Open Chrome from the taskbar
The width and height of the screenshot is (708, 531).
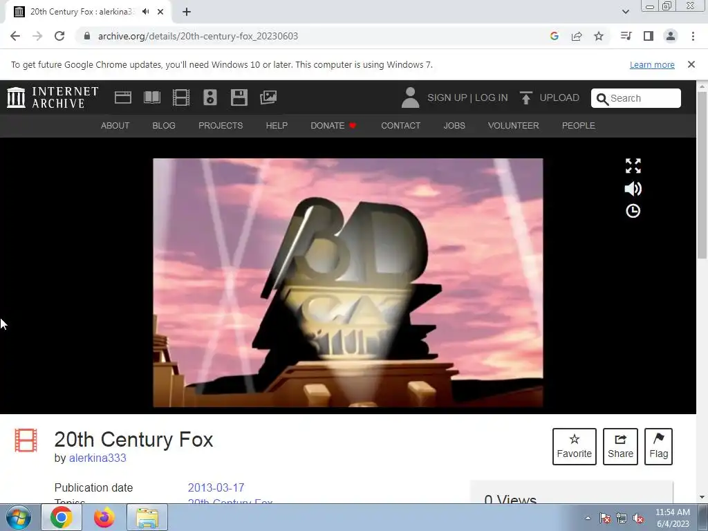[x=62, y=517]
